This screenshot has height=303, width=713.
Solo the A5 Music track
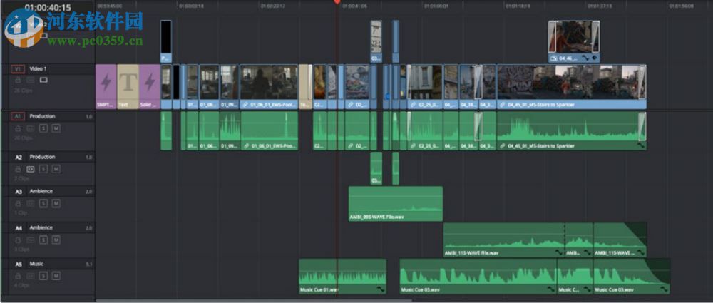43,276
